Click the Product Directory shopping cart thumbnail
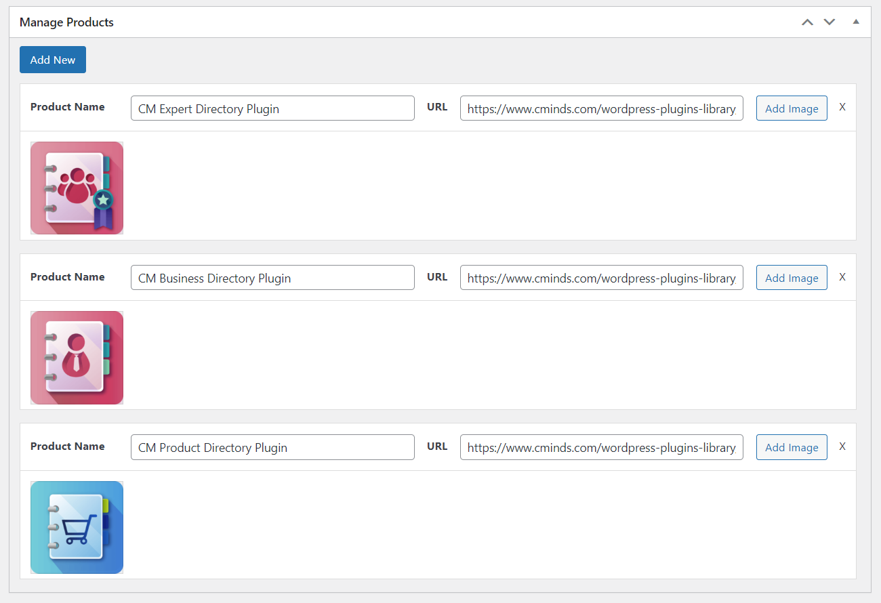Screen dimensions: 881x603 (77, 527)
